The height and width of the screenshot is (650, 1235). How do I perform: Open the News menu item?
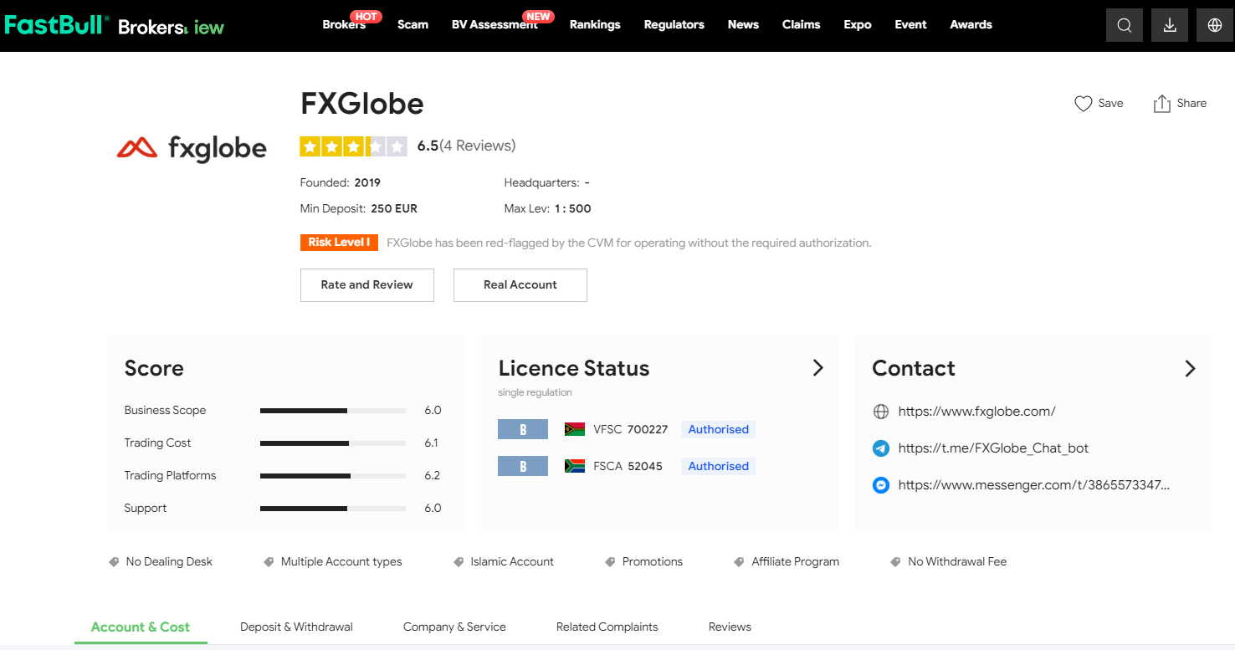point(743,25)
